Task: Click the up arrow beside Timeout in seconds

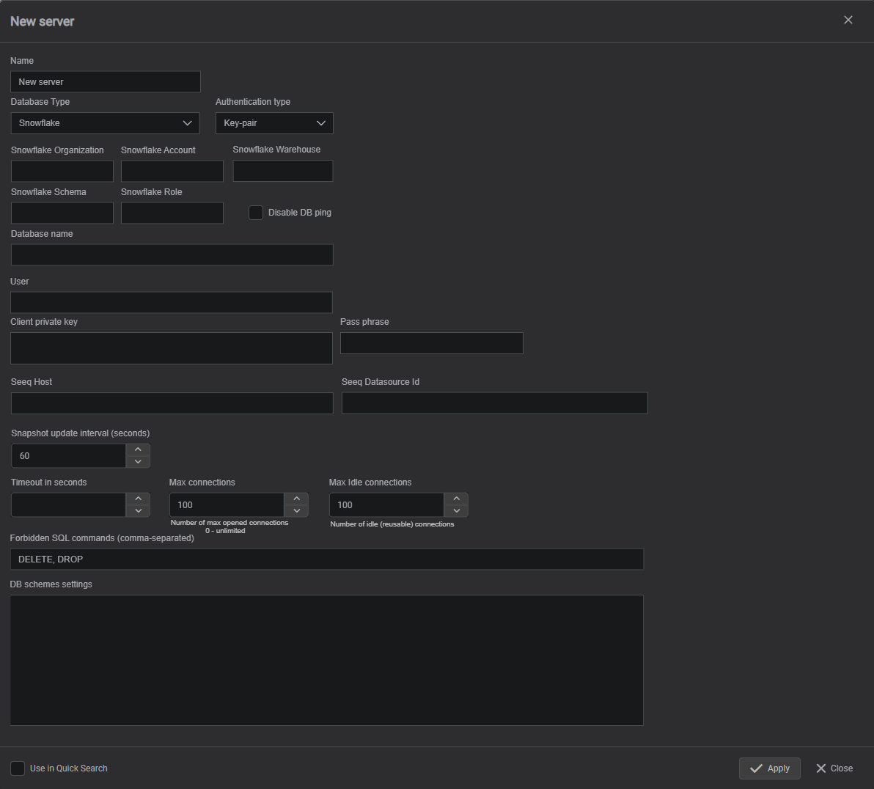Action: pyautogui.click(x=138, y=498)
